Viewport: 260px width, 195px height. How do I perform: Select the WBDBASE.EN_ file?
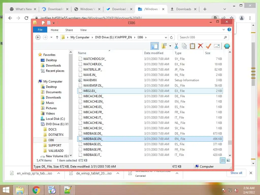tap(150, 139)
